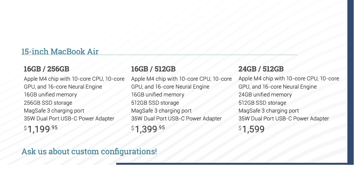
Task: Select the 16GB / 512GB configuration title
Action: 153,69
